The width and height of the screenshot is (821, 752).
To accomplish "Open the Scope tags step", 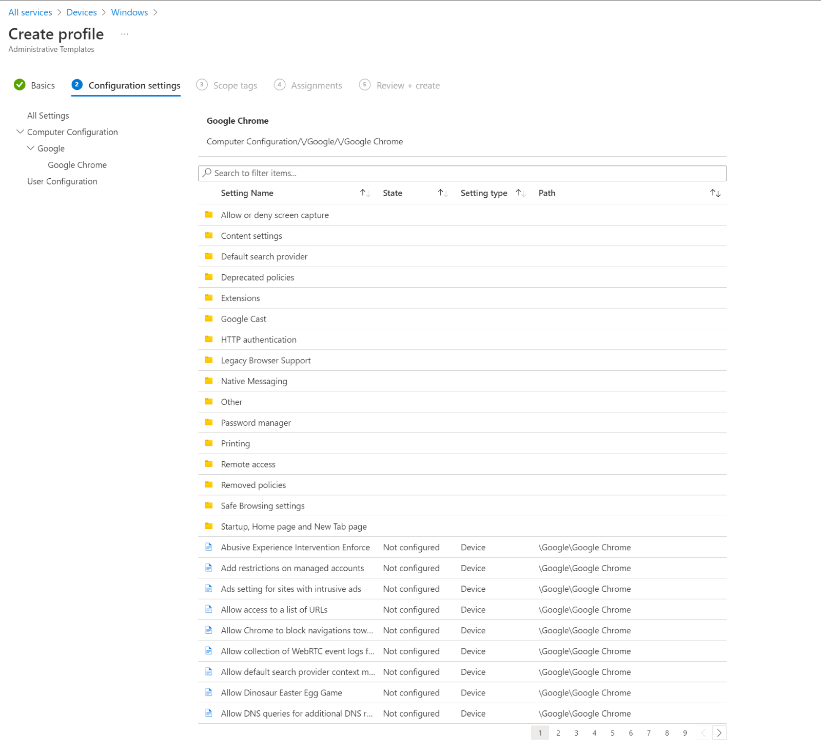I will (227, 85).
